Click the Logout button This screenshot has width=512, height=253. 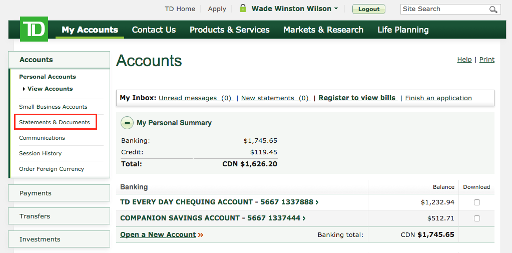tap(369, 9)
